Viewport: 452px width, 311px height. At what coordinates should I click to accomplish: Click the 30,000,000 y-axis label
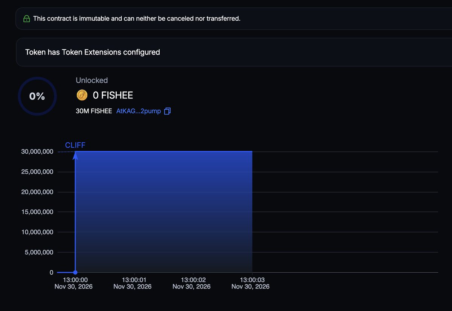coord(37,152)
